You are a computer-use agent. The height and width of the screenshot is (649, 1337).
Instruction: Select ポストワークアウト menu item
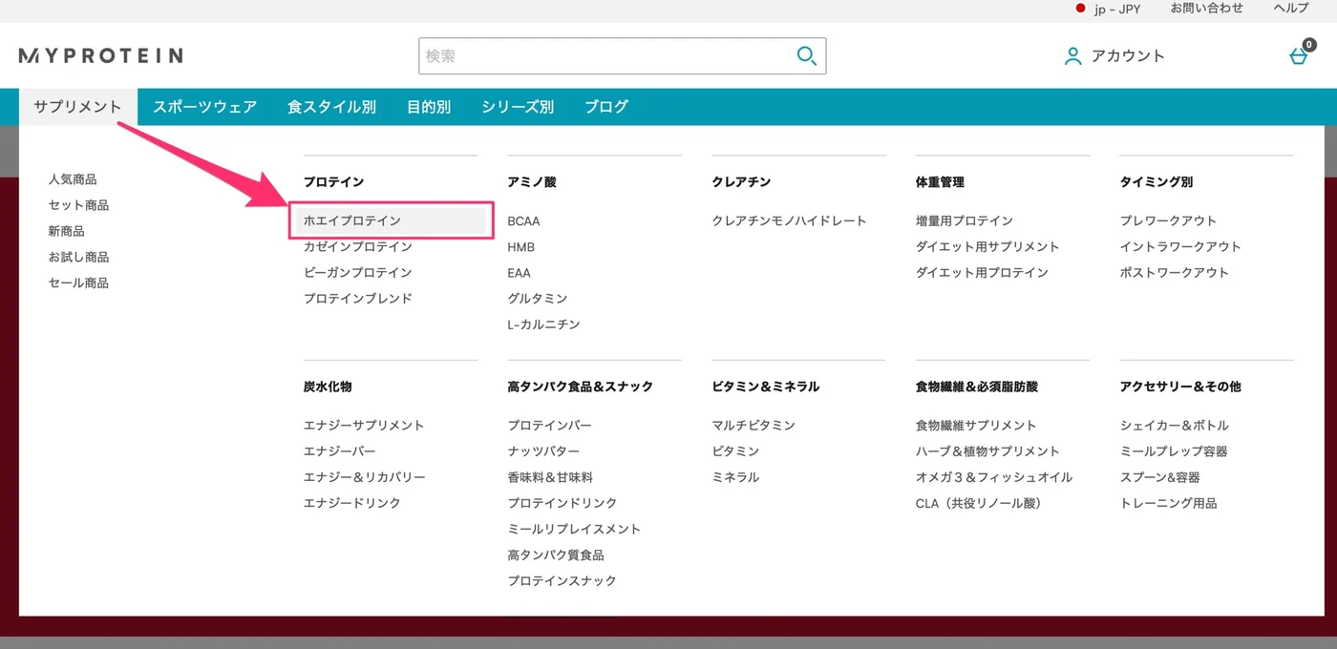(x=1175, y=272)
